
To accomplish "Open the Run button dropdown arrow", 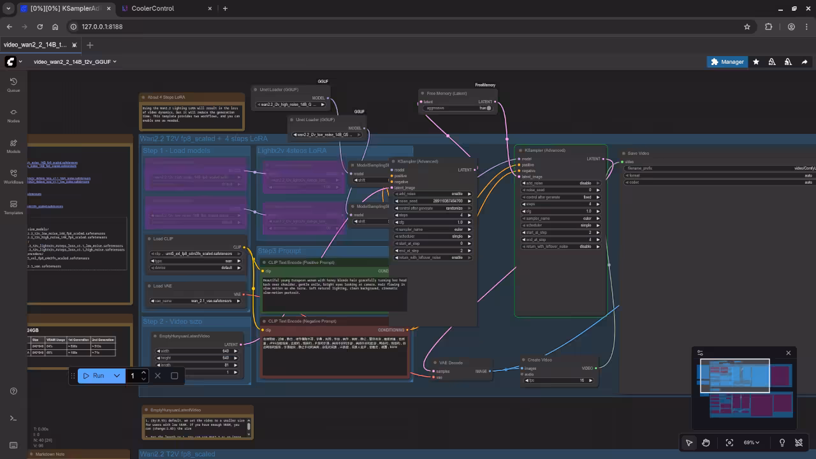I will [x=117, y=375].
